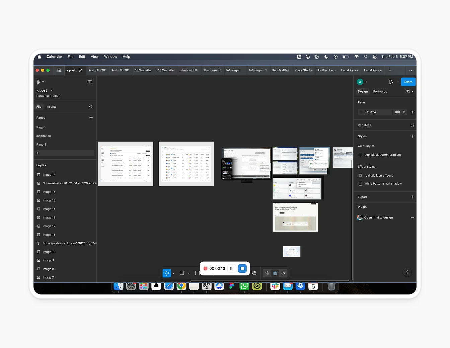Open the zoom percentage dropdown
This screenshot has height=348, width=450.
coord(409,91)
